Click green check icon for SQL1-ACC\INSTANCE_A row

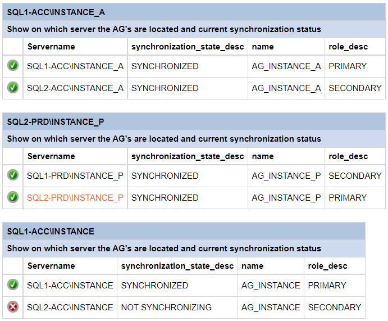pyautogui.click(x=13, y=66)
